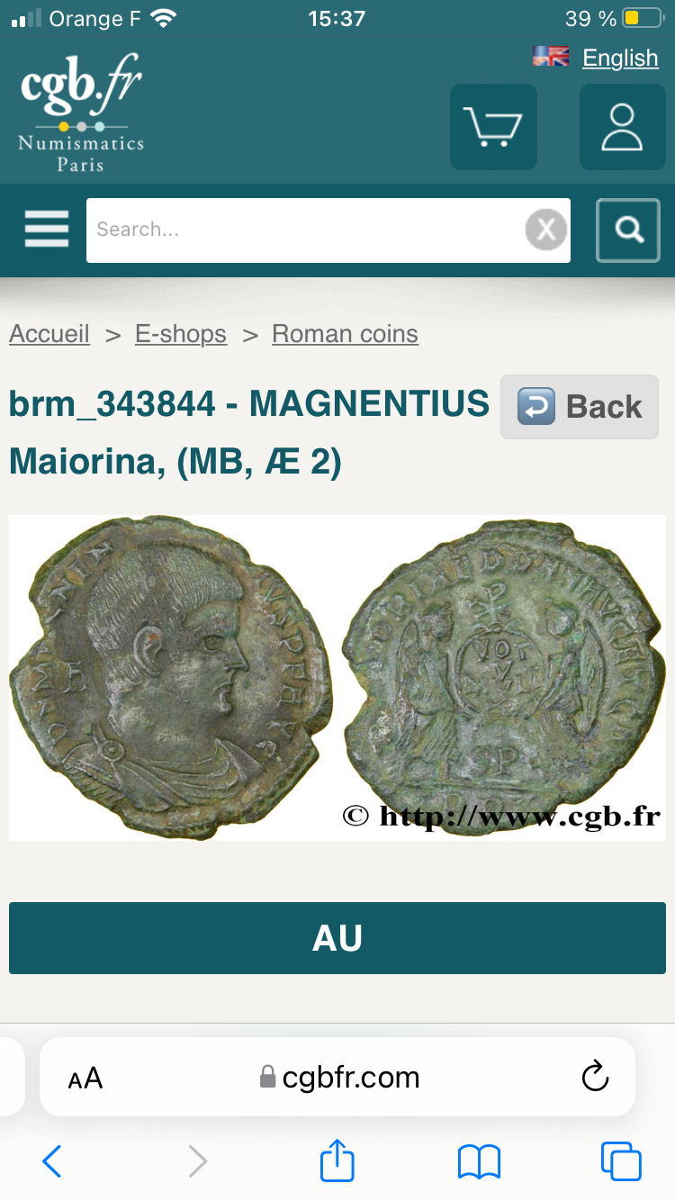Image resolution: width=675 pixels, height=1201 pixels.
Task: Clear the search field with X
Action: (546, 230)
